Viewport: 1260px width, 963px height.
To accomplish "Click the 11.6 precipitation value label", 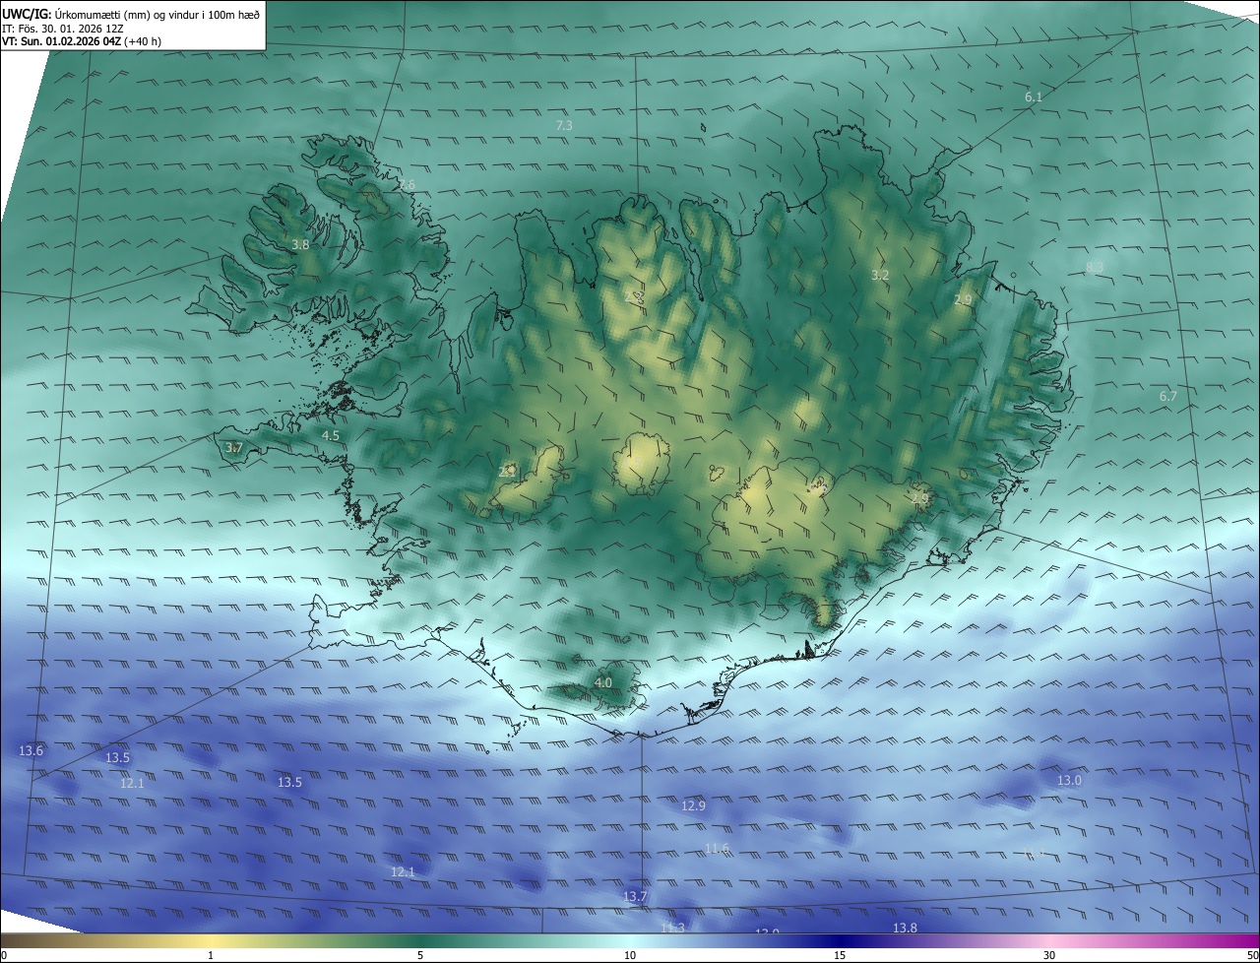I will [x=718, y=849].
